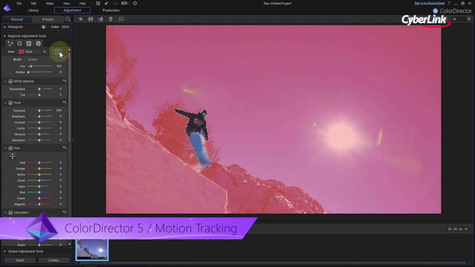Viewport: 475px width, 267px height.
Task: Select the Eraser mode
Action: 33,59
